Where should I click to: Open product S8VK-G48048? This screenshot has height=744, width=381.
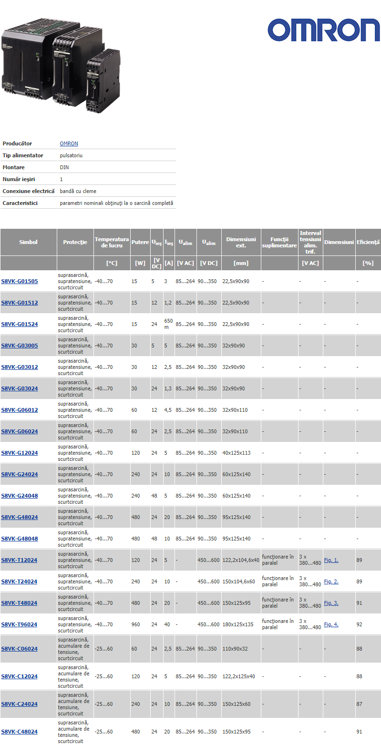click(x=20, y=539)
